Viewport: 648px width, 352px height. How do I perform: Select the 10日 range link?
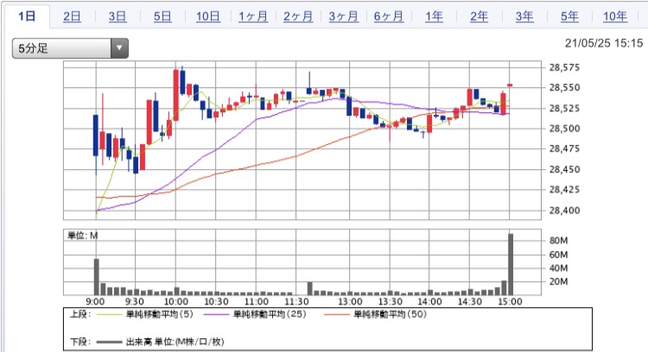click(x=208, y=16)
